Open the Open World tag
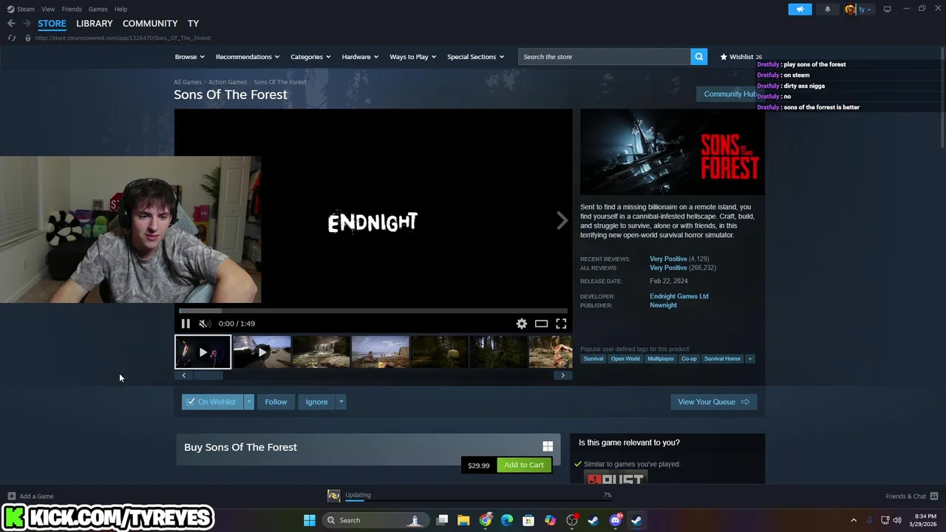The height and width of the screenshot is (532, 946). 625,359
